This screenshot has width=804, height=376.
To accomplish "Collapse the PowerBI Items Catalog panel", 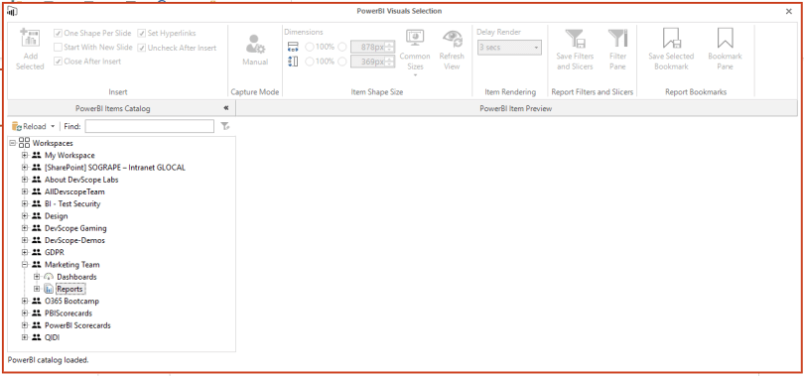I will [x=226, y=108].
